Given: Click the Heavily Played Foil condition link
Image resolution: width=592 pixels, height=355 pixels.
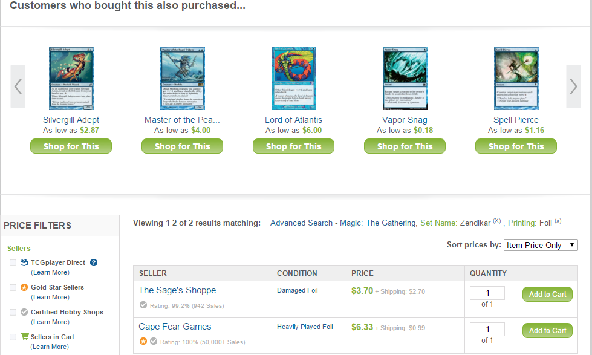Looking at the screenshot, I should pyautogui.click(x=305, y=327).
